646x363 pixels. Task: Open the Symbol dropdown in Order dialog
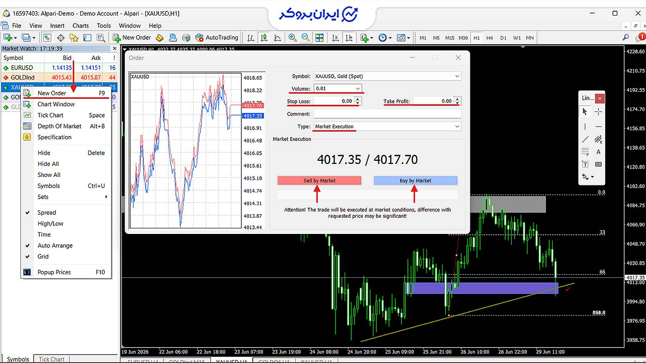(x=388, y=76)
